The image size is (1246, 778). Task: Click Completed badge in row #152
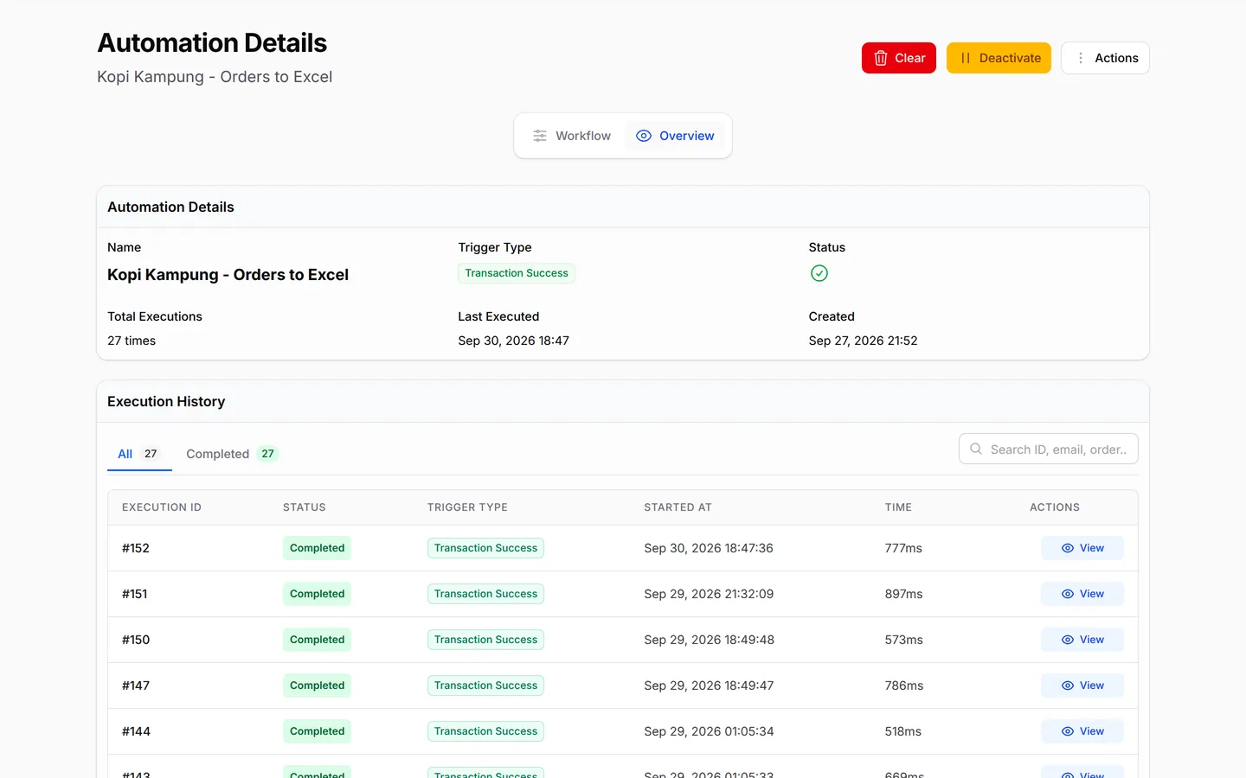coord(317,548)
